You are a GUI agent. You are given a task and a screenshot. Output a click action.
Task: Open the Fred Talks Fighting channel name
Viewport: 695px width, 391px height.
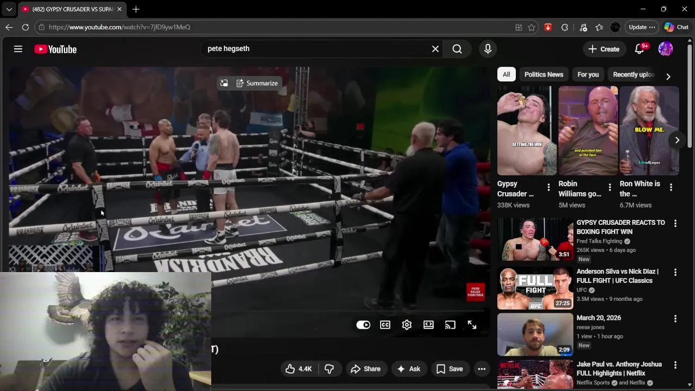(599, 241)
